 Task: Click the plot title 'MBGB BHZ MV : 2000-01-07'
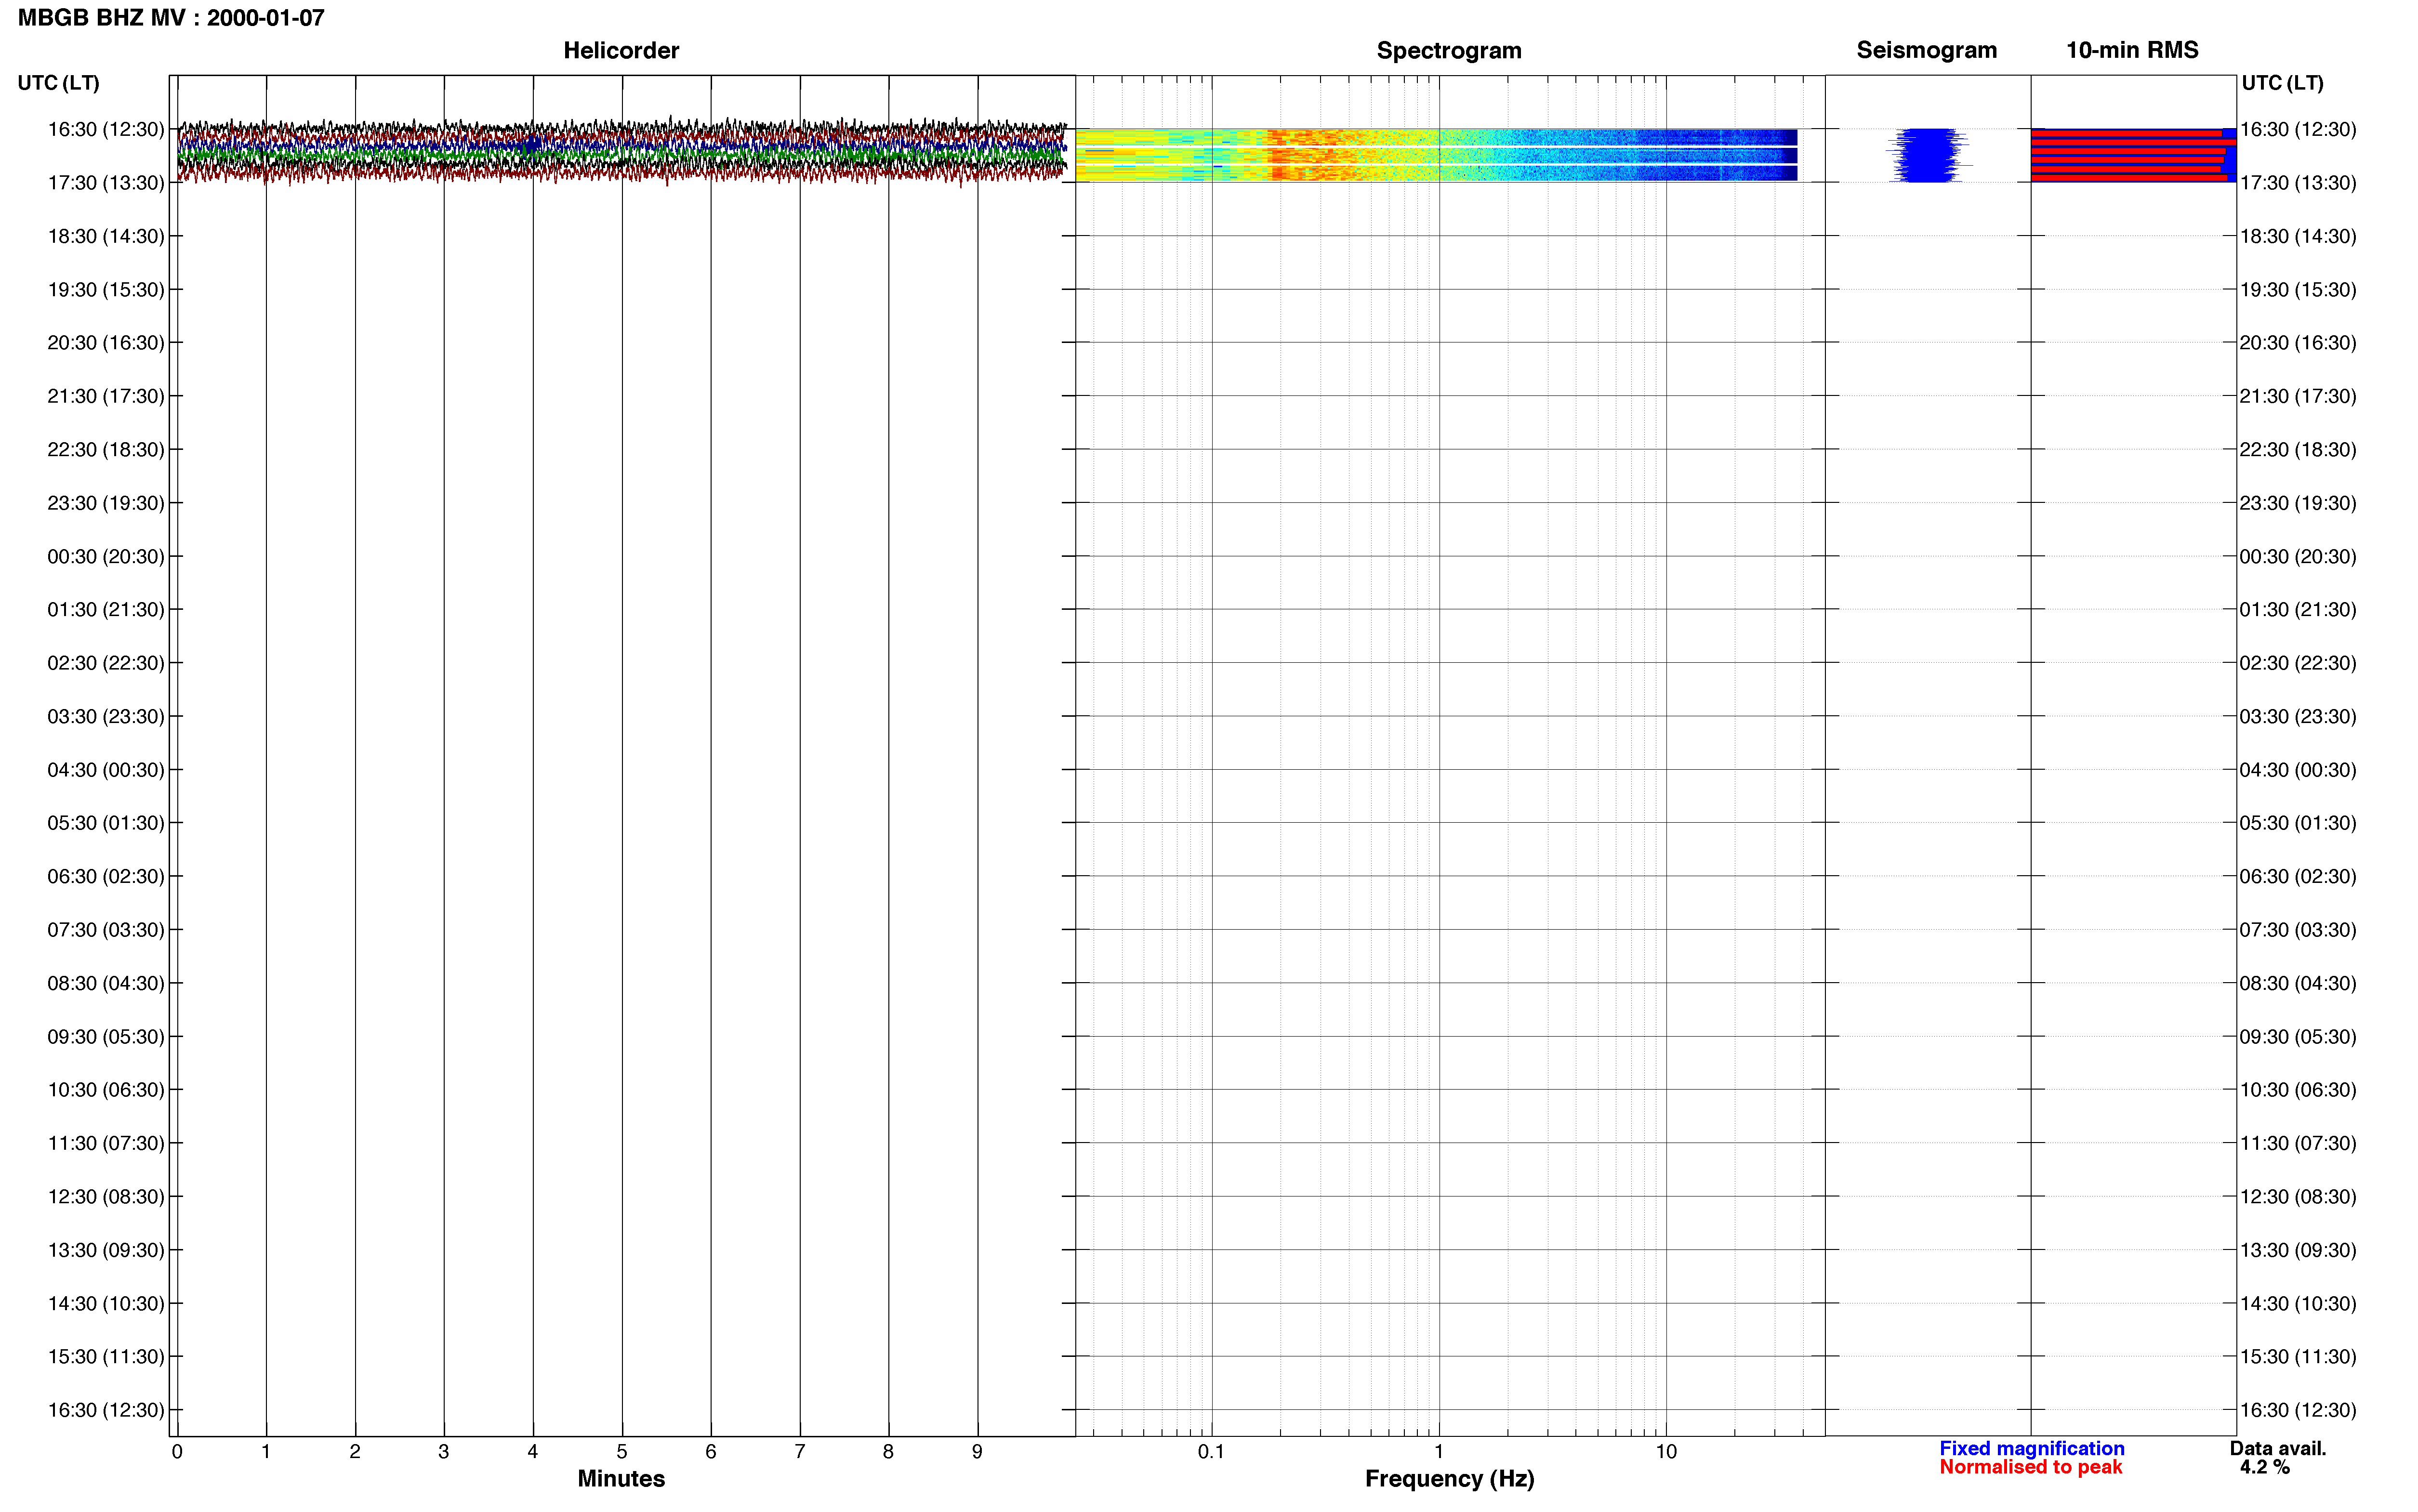(171, 18)
